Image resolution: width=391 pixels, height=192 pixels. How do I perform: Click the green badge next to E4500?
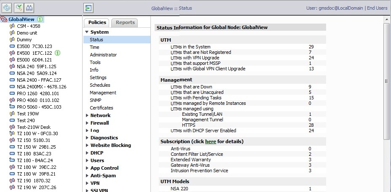coord(58,53)
